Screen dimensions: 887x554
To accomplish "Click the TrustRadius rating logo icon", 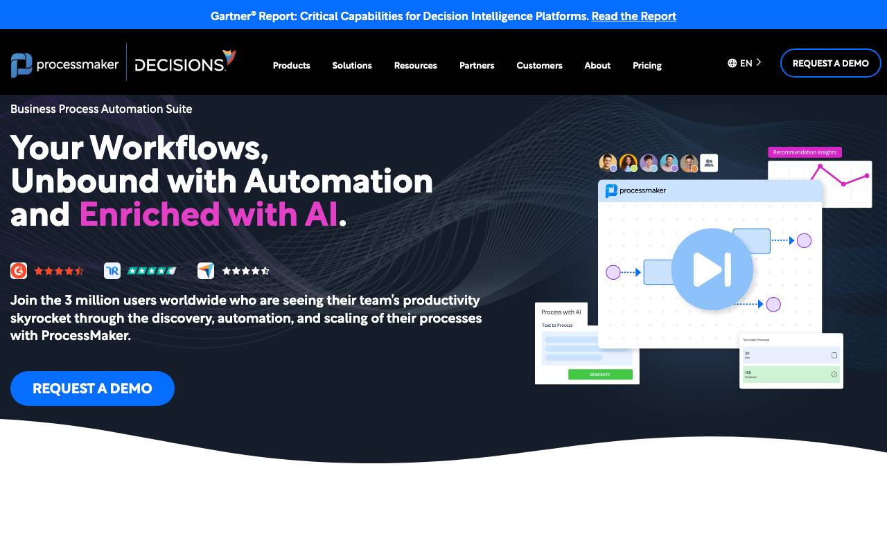I will (x=112, y=271).
